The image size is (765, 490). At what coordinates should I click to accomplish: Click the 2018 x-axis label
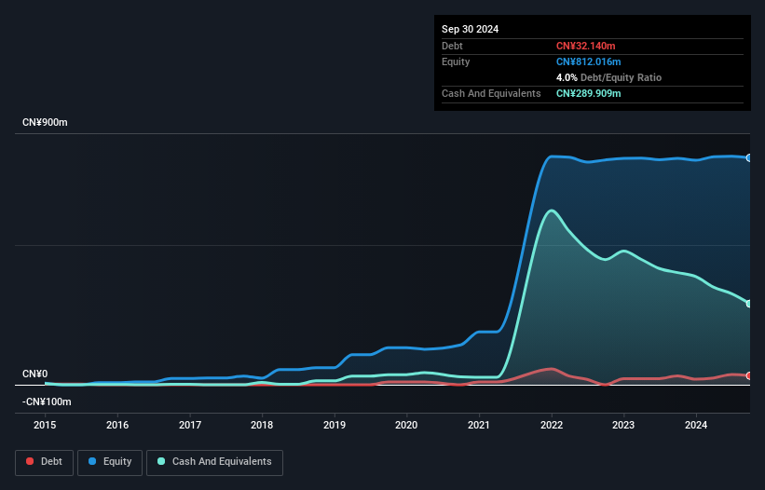point(262,425)
